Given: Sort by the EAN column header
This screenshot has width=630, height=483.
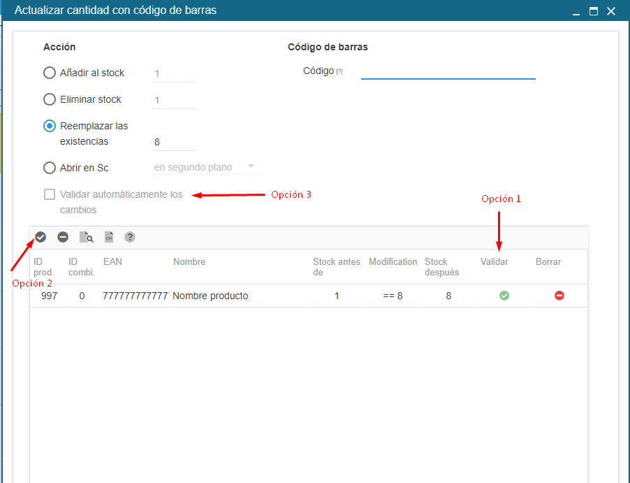Looking at the screenshot, I should 112,261.
